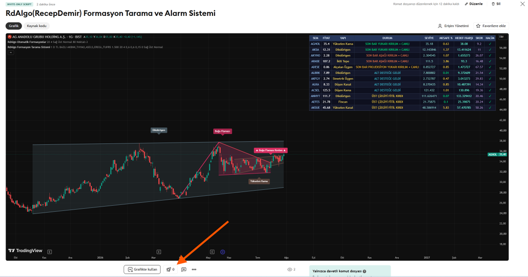Click the HACİM checkmark in AKSUE row

[490, 107]
